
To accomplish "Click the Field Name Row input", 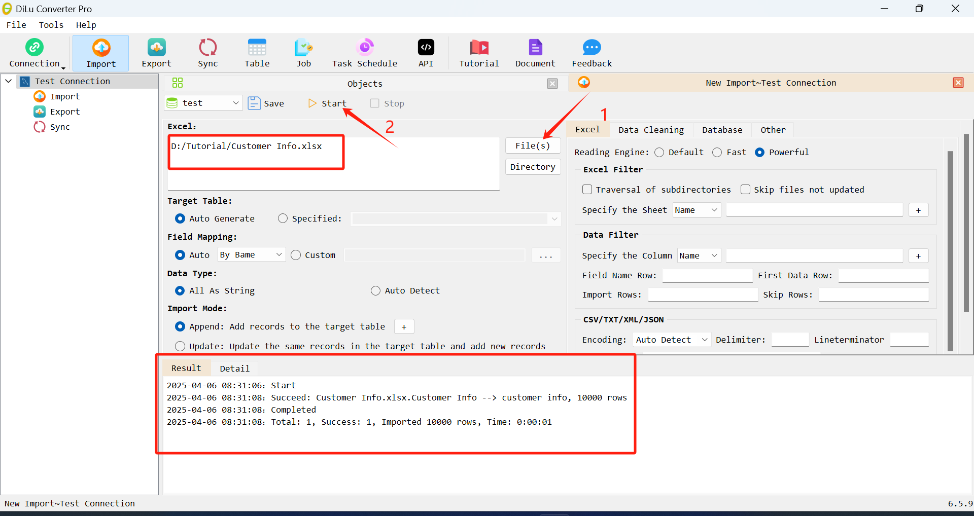I will click(x=707, y=276).
